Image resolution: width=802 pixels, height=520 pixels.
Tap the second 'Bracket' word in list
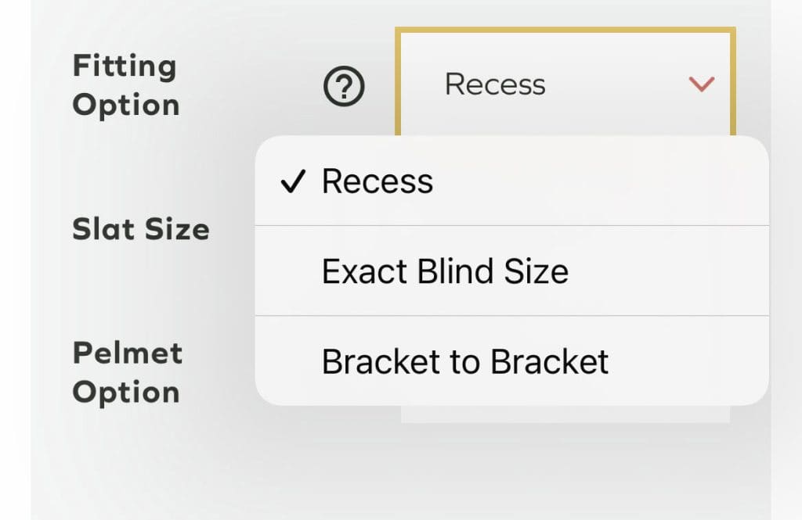[x=550, y=361]
